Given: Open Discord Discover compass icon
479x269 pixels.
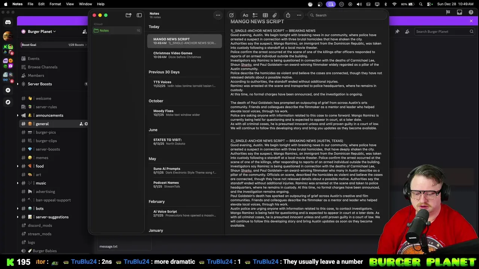Looking at the screenshot, I should (8, 102).
